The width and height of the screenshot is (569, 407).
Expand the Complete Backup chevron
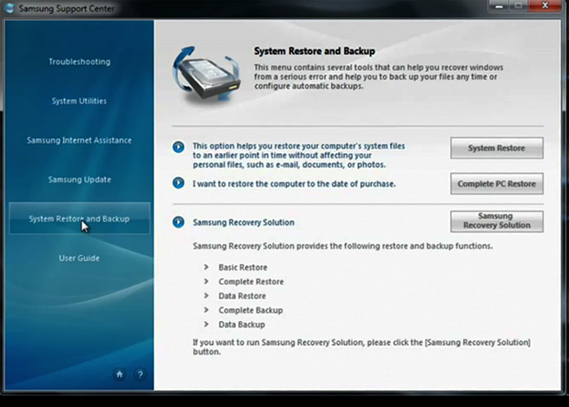pyautogui.click(x=206, y=310)
